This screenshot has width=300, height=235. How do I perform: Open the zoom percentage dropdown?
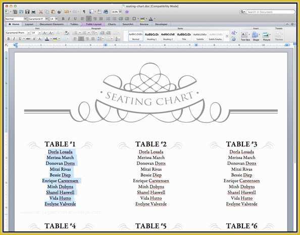[x=120, y=12]
